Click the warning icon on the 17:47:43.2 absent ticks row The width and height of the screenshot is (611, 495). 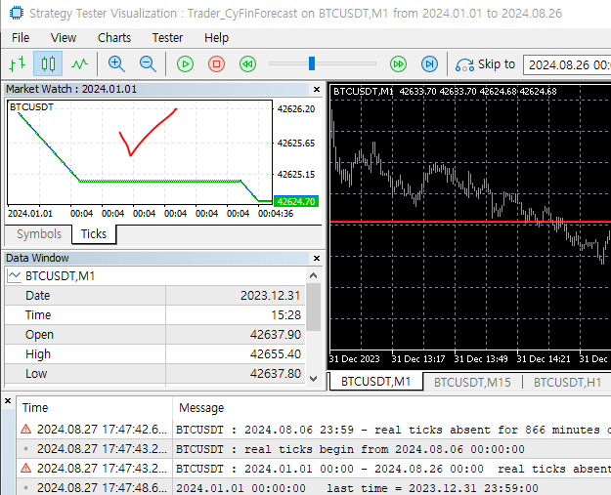(x=25, y=468)
